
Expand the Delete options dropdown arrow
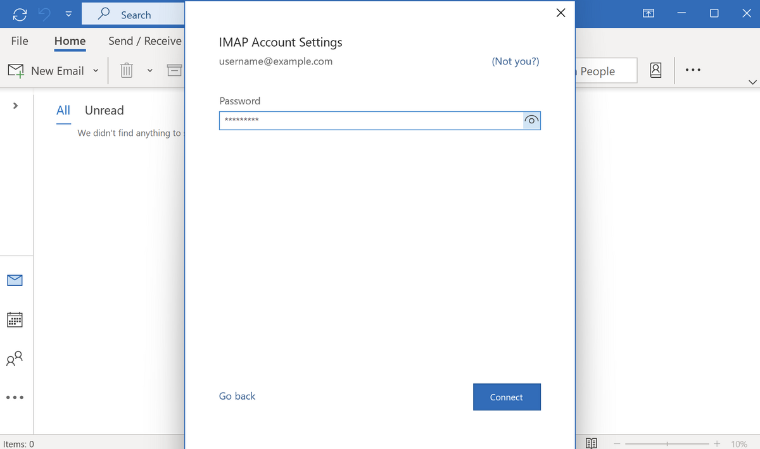pyautogui.click(x=150, y=71)
